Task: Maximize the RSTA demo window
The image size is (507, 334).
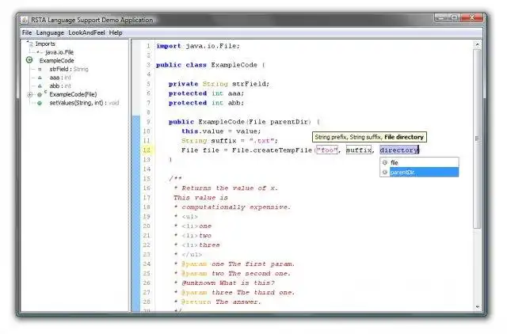Action: point(454,18)
